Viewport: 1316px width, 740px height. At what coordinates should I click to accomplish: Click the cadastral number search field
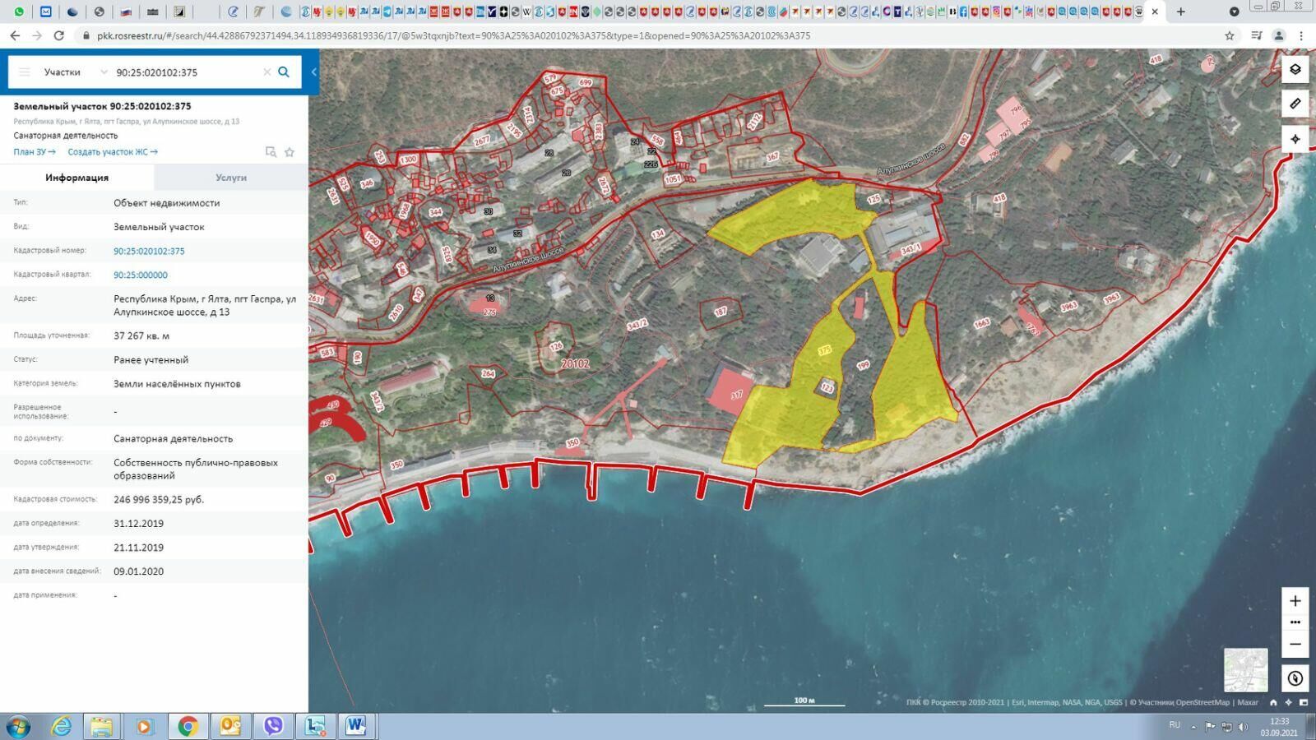pyautogui.click(x=186, y=72)
